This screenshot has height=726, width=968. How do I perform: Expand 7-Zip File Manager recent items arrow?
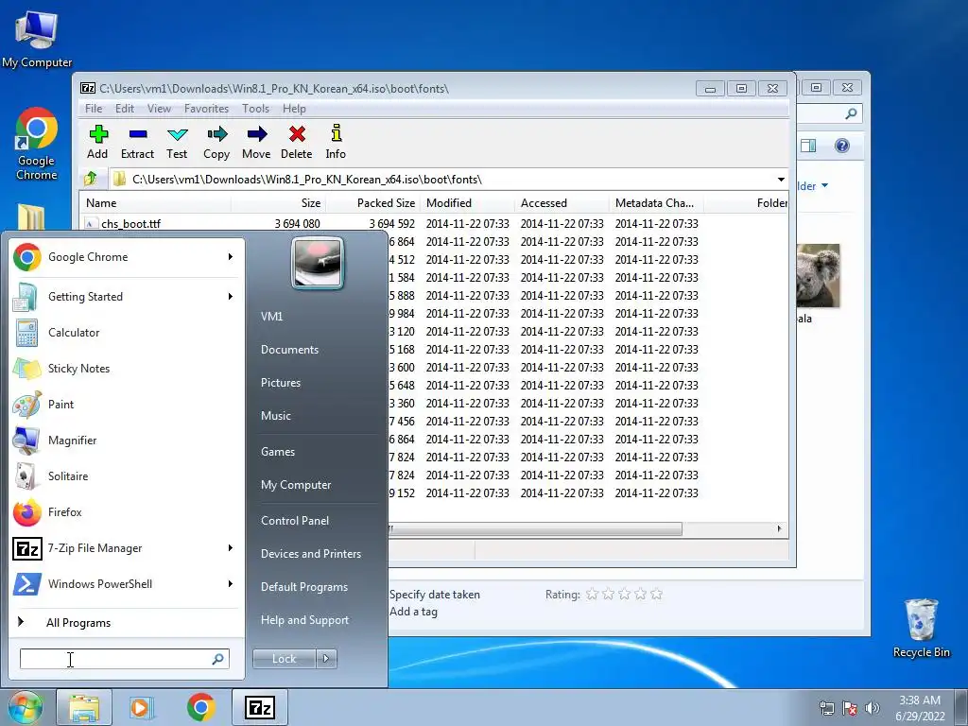pos(231,548)
